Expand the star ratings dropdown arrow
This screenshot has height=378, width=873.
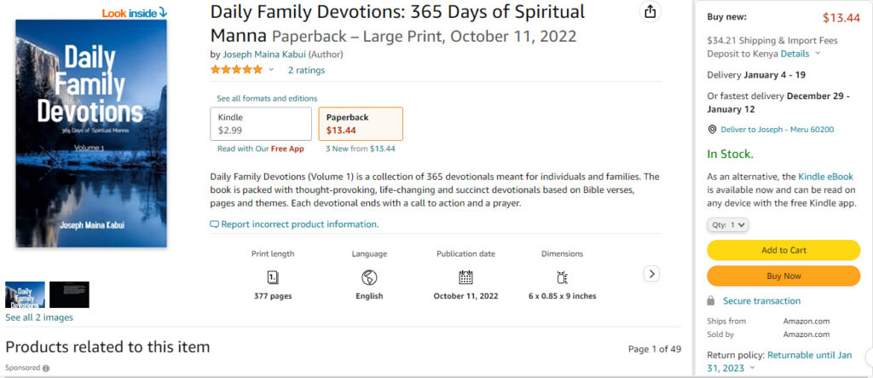(271, 70)
